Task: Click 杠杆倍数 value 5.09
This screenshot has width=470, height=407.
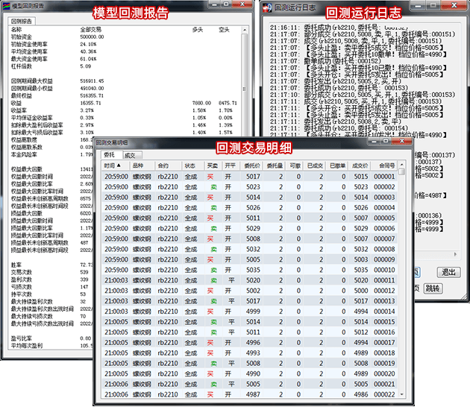Action: coord(86,66)
